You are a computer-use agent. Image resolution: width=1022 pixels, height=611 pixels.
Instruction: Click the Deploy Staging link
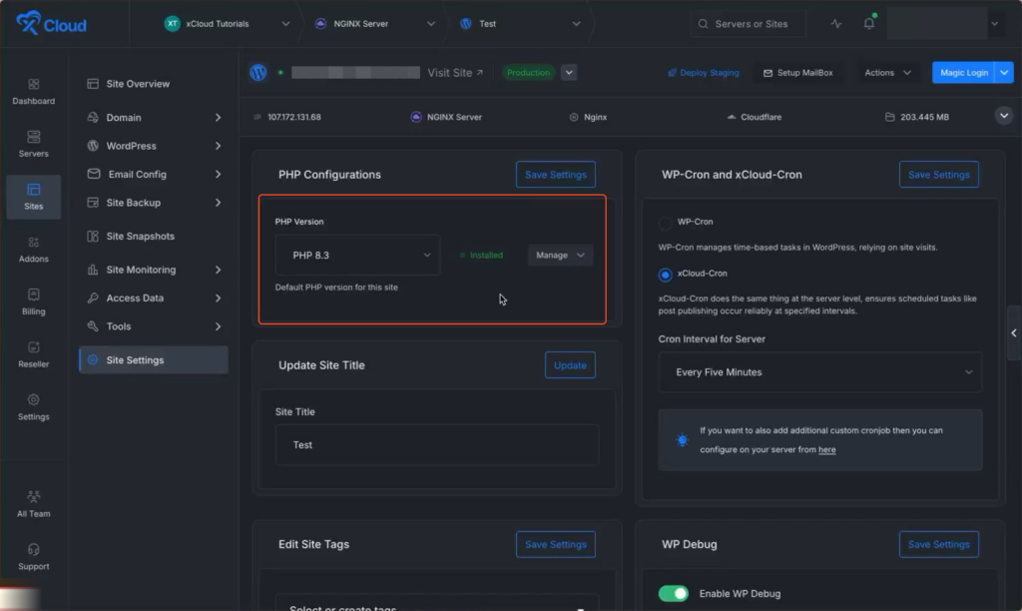click(703, 73)
